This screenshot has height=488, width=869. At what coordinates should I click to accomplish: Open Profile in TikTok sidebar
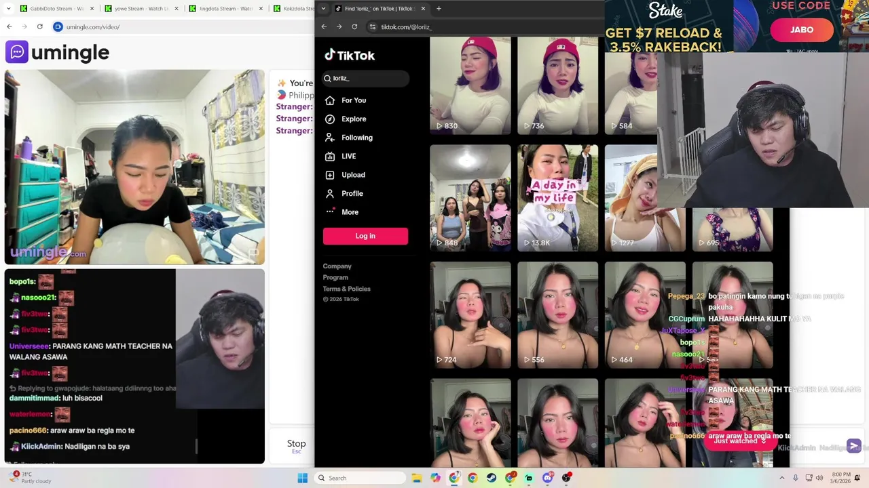(352, 193)
